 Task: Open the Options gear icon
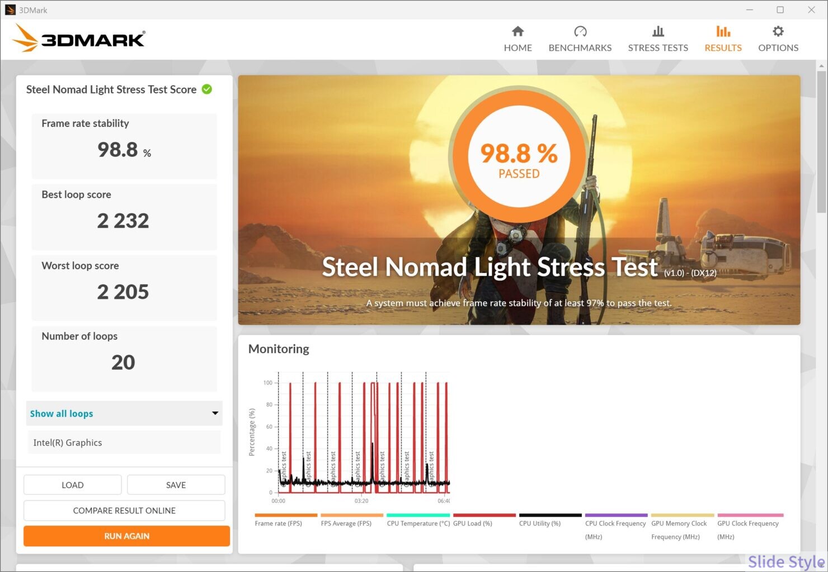tap(778, 31)
